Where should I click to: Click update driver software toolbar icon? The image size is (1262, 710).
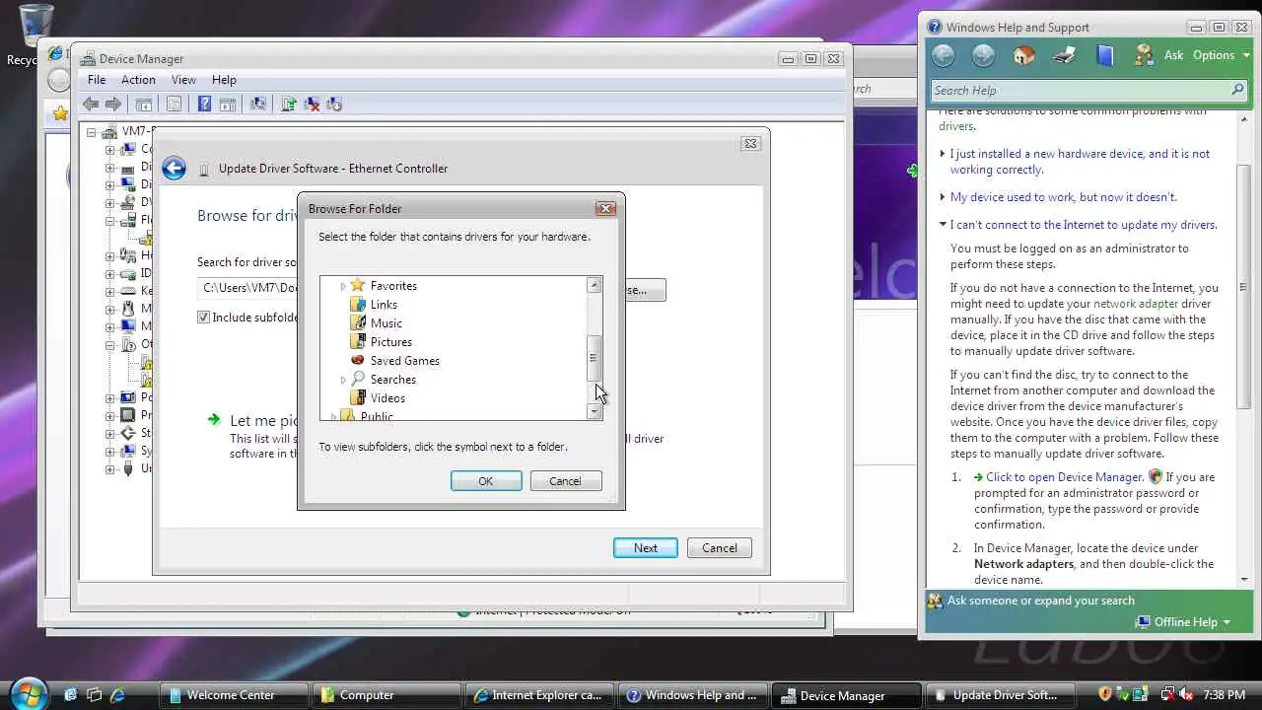coord(289,104)
